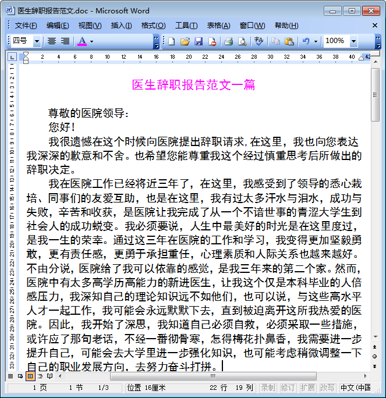This screenshot has width=386, height=398.
Task: Undo the last action
Action: coord(306,41)
